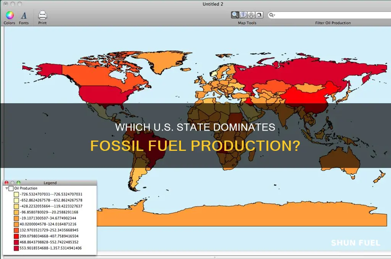Click swatch for 299.0798034668 range
Viewport: 391px width, 259px height.
point(16,236)
